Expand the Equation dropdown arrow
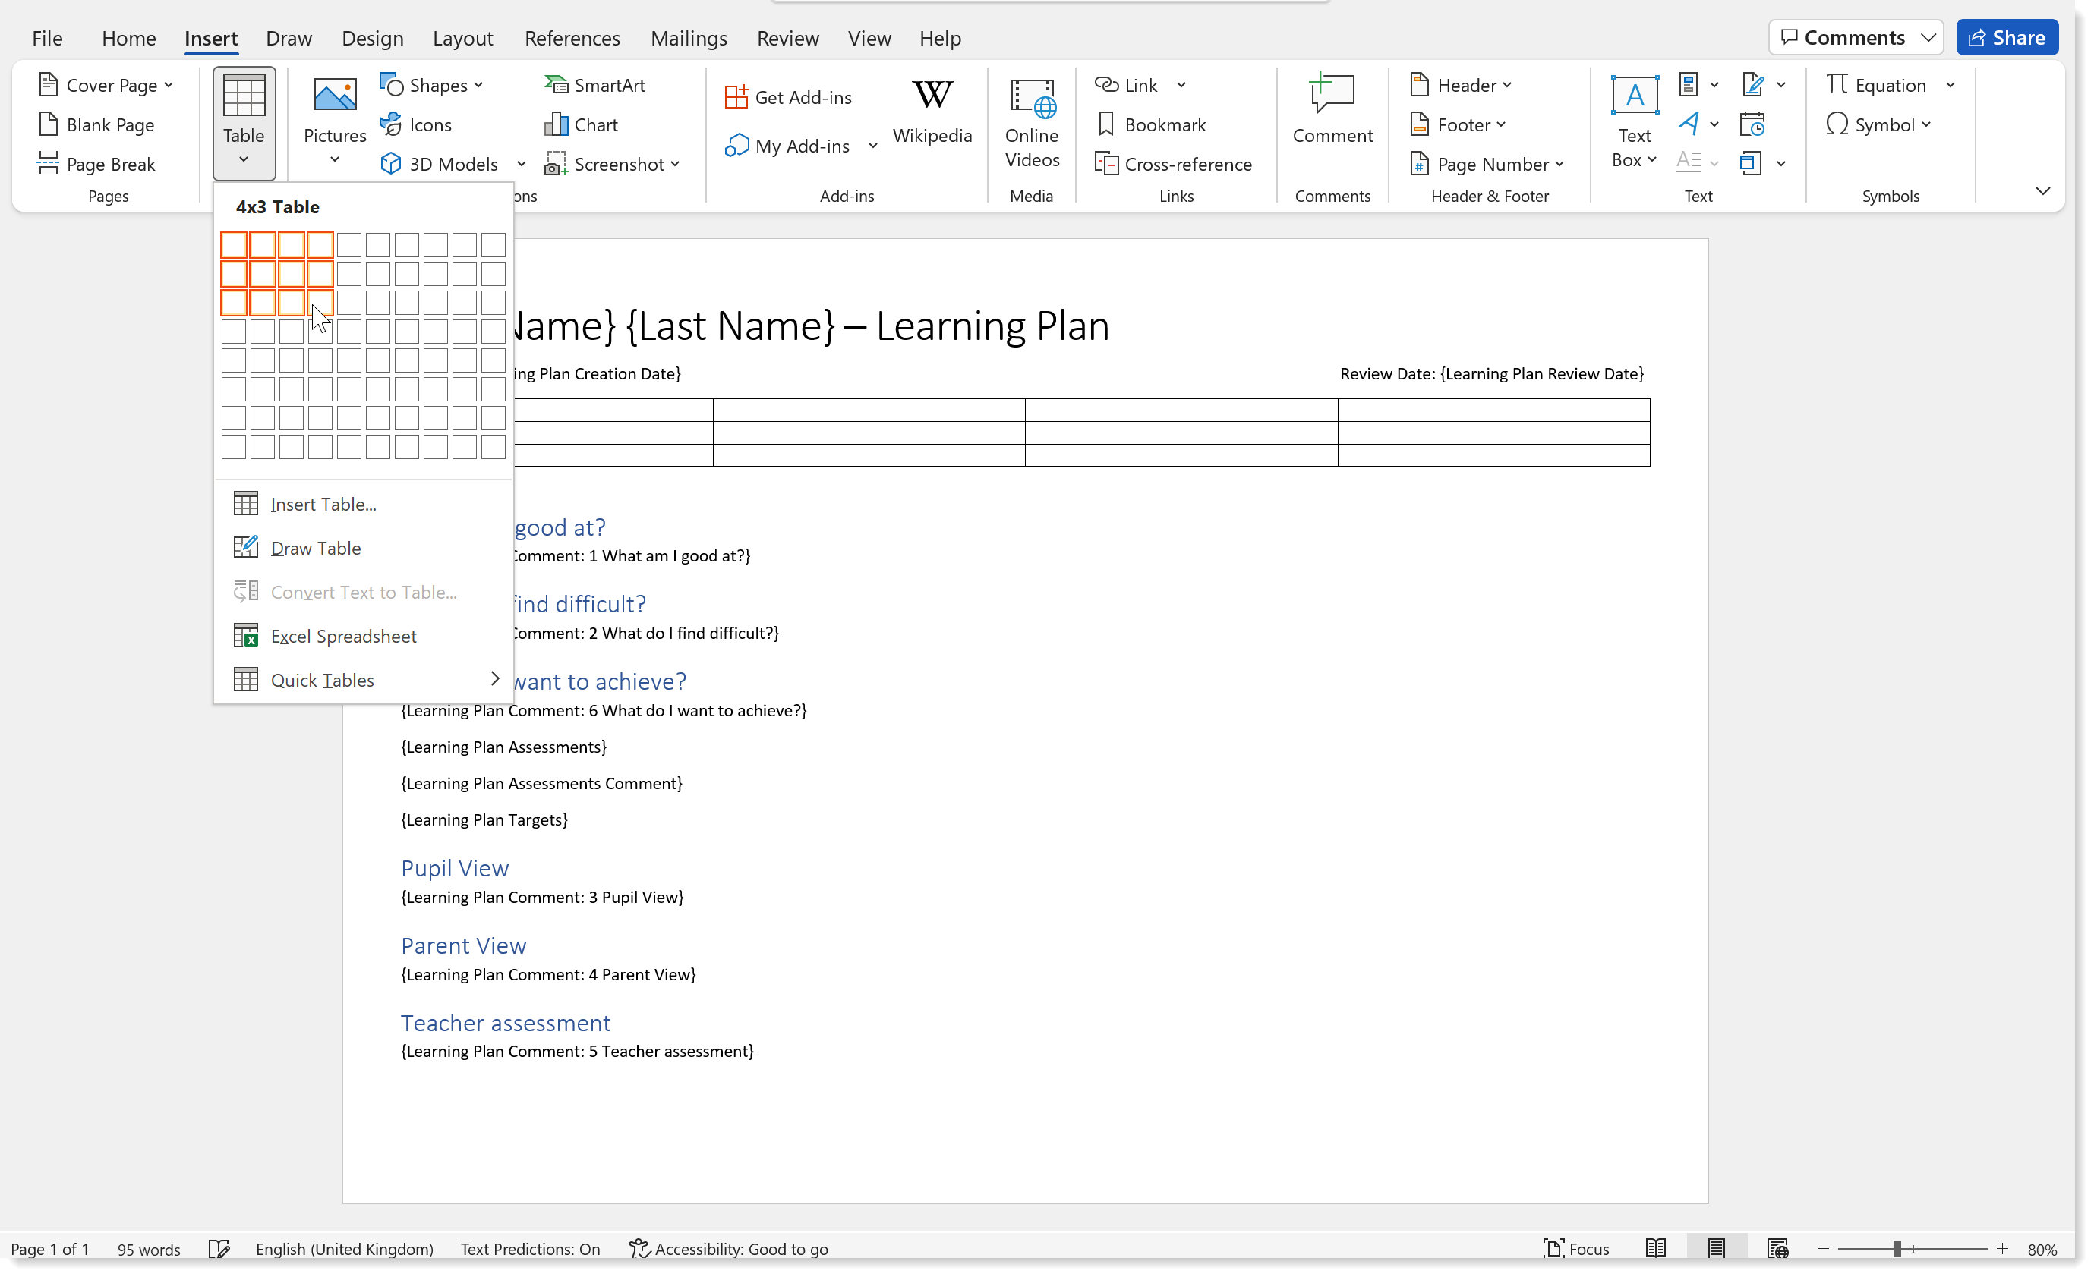 click(x=1951, y=85)
